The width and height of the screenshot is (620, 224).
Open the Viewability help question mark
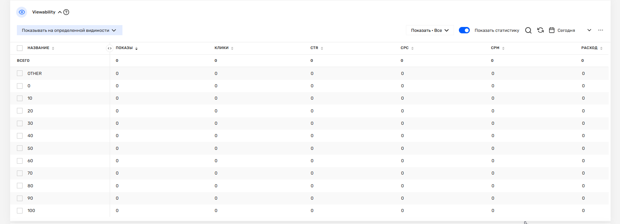click(x=66, y=12)
